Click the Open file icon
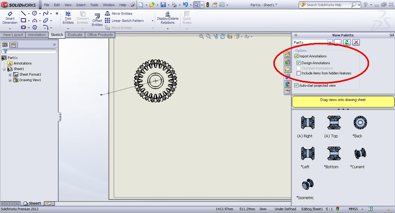Viewport: 395px width, 213px height. (152, 5)
